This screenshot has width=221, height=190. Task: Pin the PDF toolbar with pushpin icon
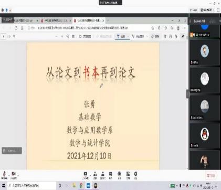click(x=183, y=36)
